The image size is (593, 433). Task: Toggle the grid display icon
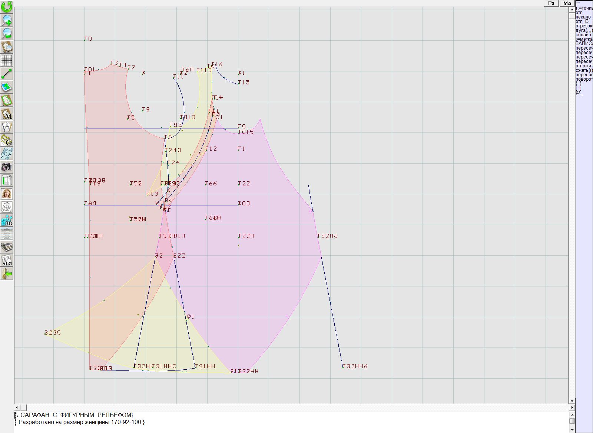[7, 60]
